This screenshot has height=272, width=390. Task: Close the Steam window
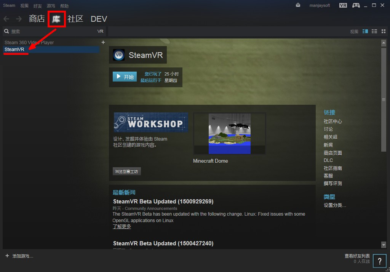click(x=382, y=5)
